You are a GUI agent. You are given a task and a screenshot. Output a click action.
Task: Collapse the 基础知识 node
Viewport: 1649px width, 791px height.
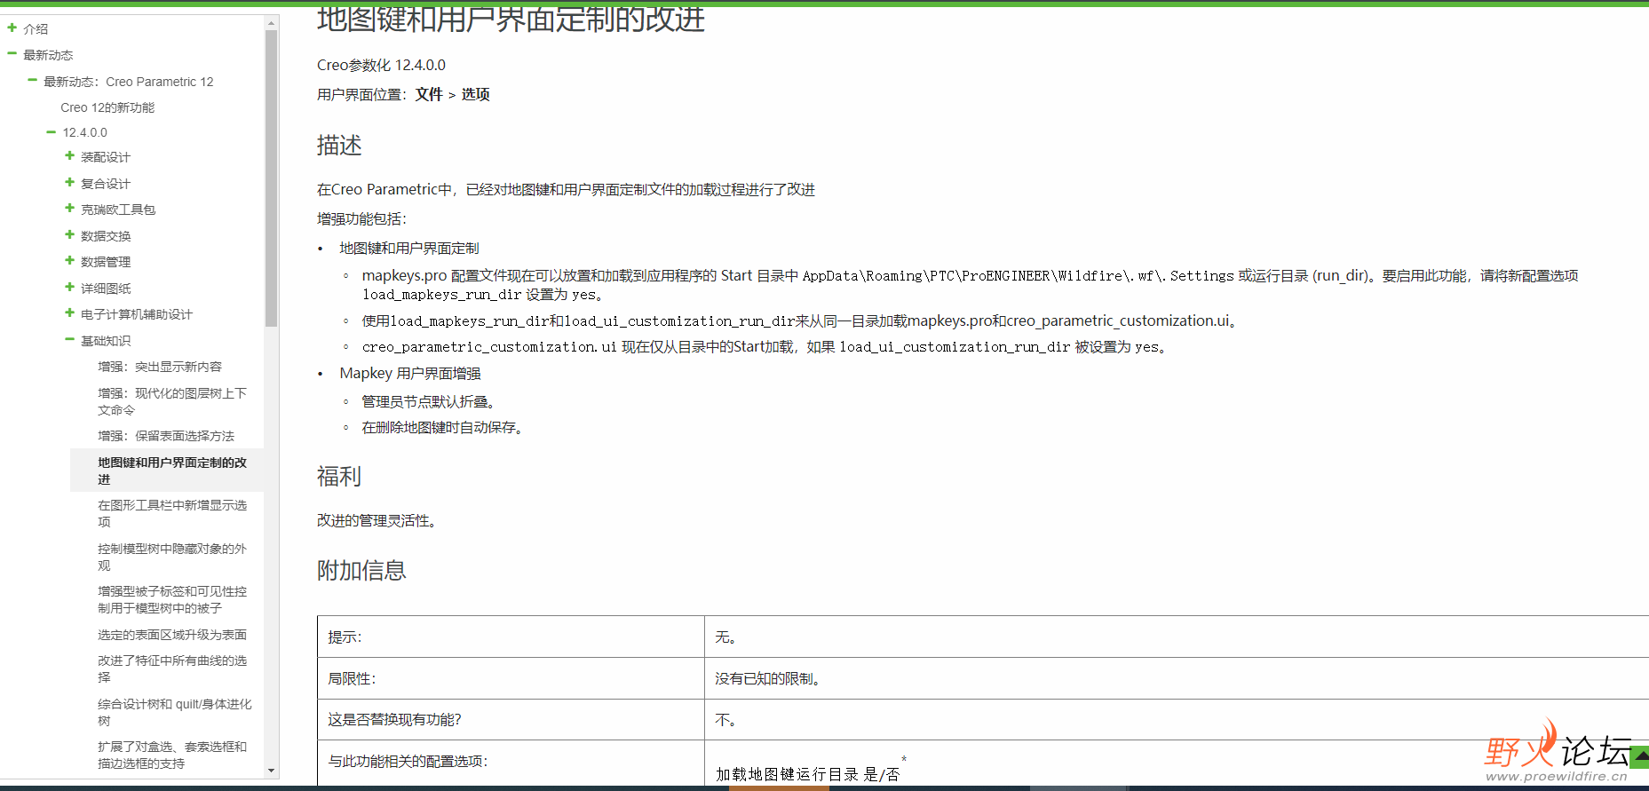69,340
